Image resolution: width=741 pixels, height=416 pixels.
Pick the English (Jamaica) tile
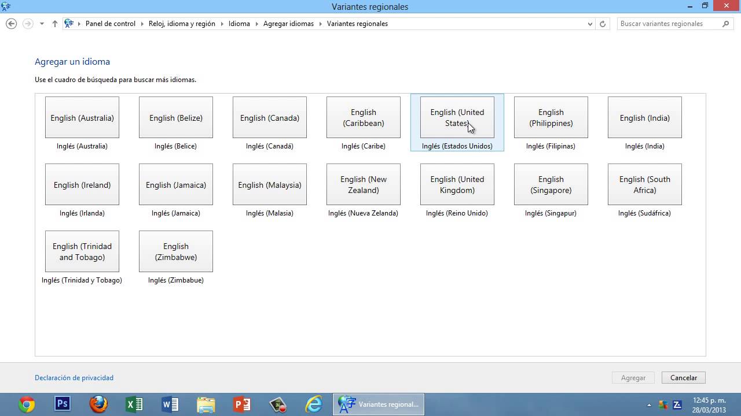click(x=176, y=184)
